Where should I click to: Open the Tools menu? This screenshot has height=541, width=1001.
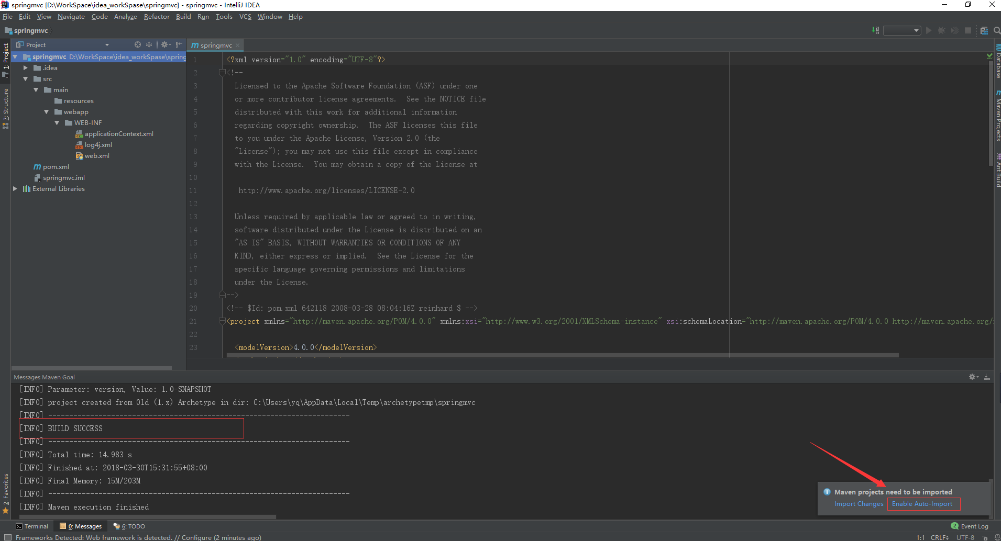click(224, 17)
